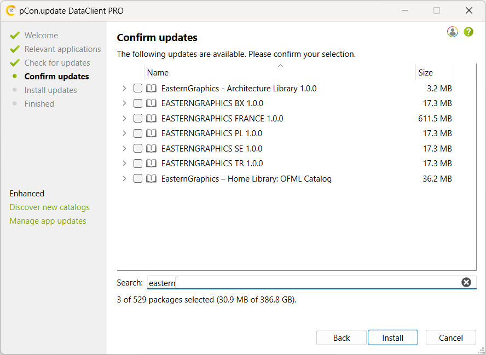Click the Install button
This screenshot has height=355, width=486.
tap(393, 337)
